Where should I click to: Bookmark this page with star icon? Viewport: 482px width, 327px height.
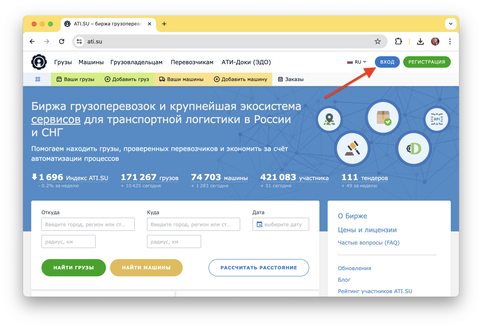378,42
